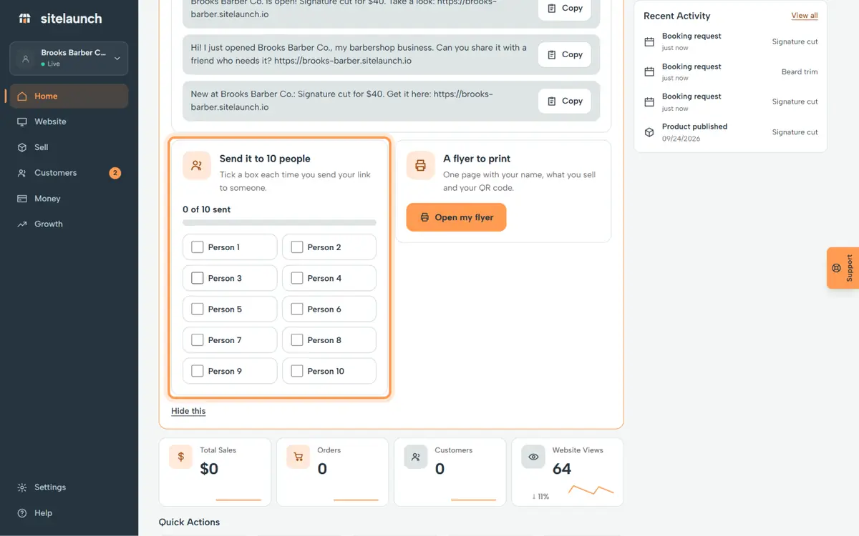The height and width of the screenshot is (536, 859).
Task: Click the 0 of 10 sent progress bar
Action: (x=279, y=223)
